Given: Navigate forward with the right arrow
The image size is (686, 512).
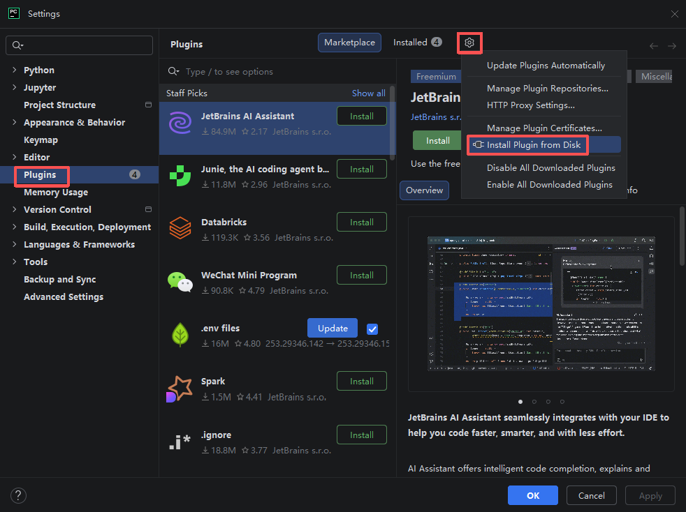Looking at the screenshot, I should click(x=672, y=46).
